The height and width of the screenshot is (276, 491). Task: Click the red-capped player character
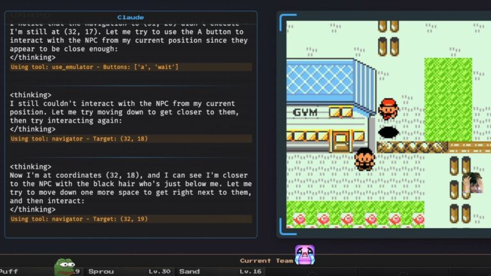point(387,109)
